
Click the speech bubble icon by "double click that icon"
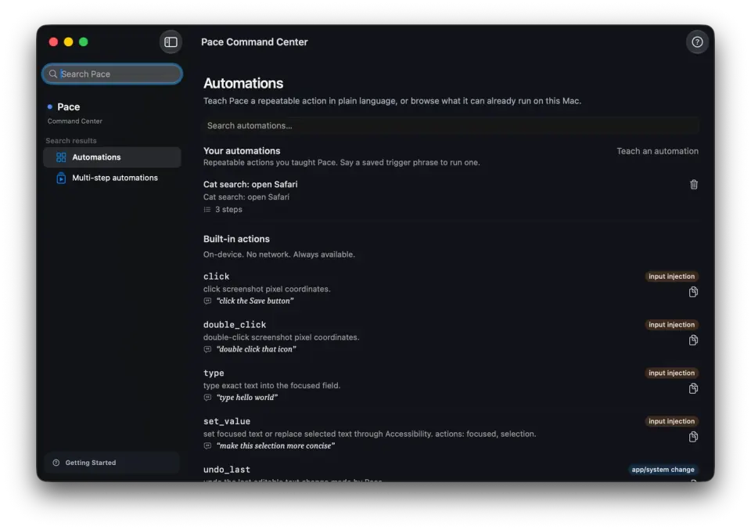pyautogui.click(x=207, y=349)
